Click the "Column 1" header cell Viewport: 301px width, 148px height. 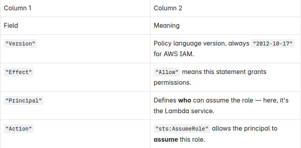tap(75, 8)
